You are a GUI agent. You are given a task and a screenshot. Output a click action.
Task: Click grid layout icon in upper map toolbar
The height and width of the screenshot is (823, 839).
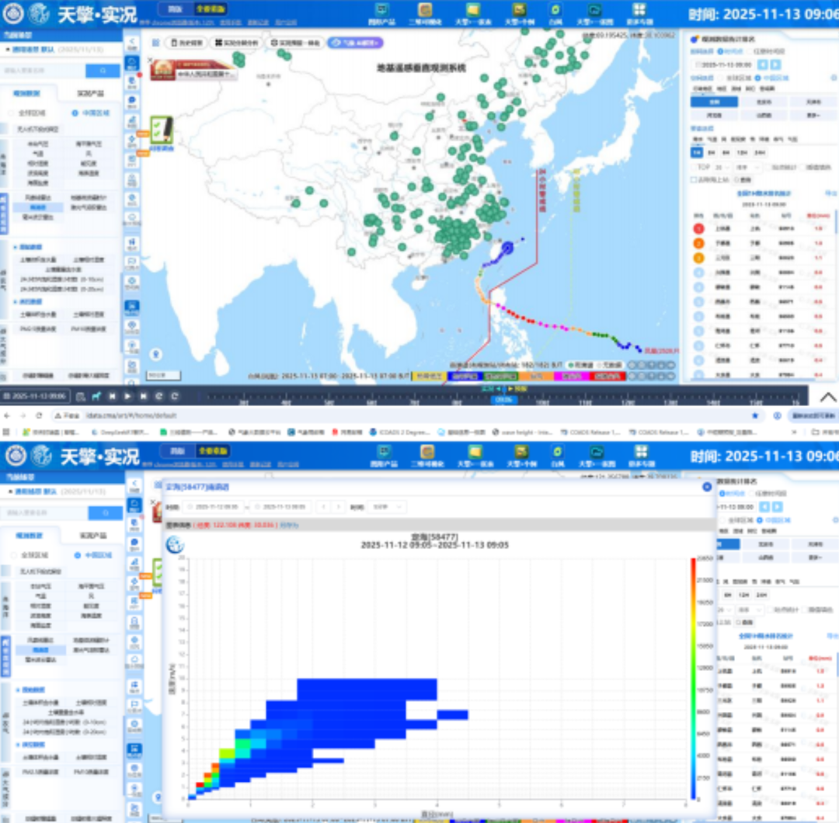(x=155, y=43)
